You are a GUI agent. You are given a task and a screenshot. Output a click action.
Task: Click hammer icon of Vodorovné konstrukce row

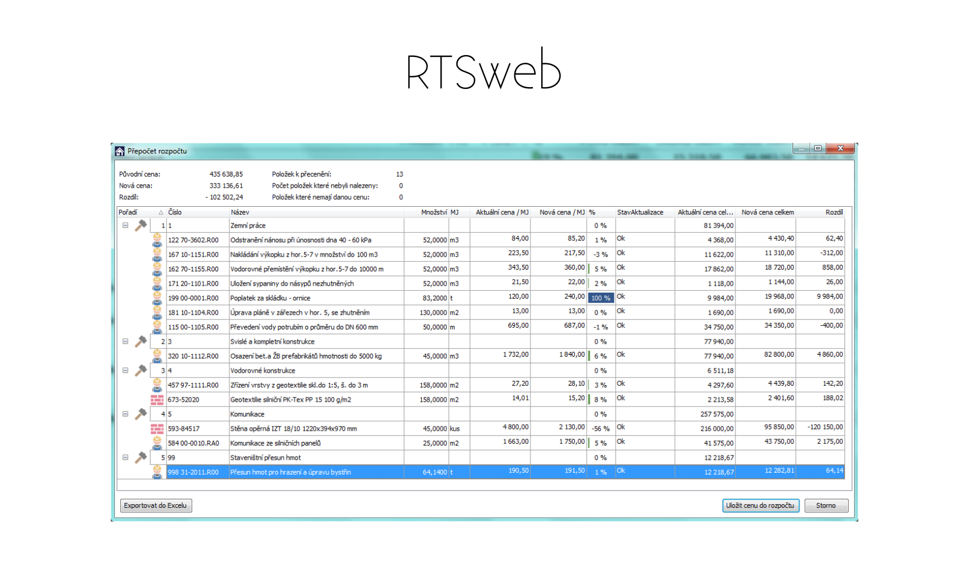pyautogui.click(x=140, y=370)
